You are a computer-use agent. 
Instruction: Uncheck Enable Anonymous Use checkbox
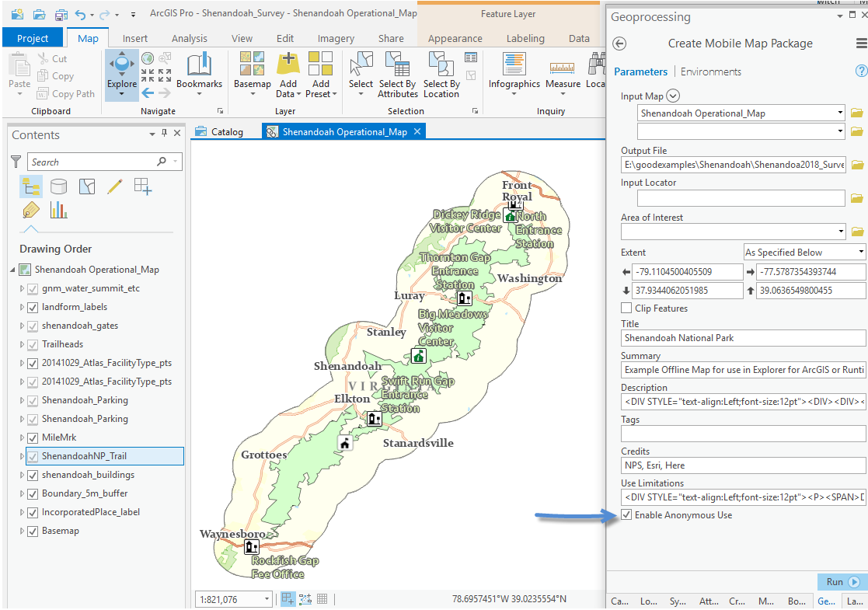(x=626, y=515)
